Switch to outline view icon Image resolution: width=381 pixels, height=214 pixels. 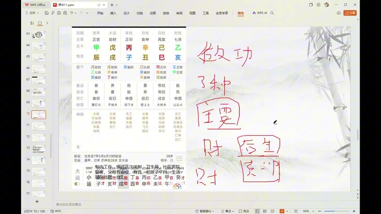pyautogui.click(x=32, y=23)
